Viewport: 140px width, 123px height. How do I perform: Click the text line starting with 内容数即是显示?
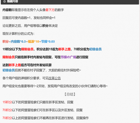33,10
